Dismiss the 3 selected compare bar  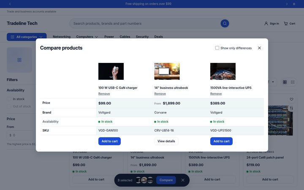tap(183, 180)
